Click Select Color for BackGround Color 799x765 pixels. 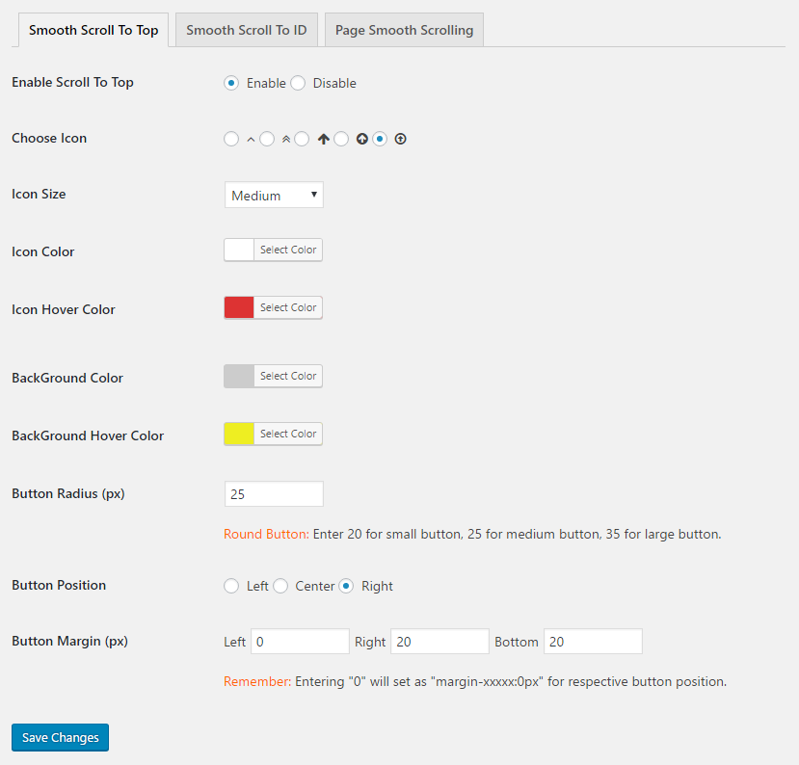[x=288, y=376]
